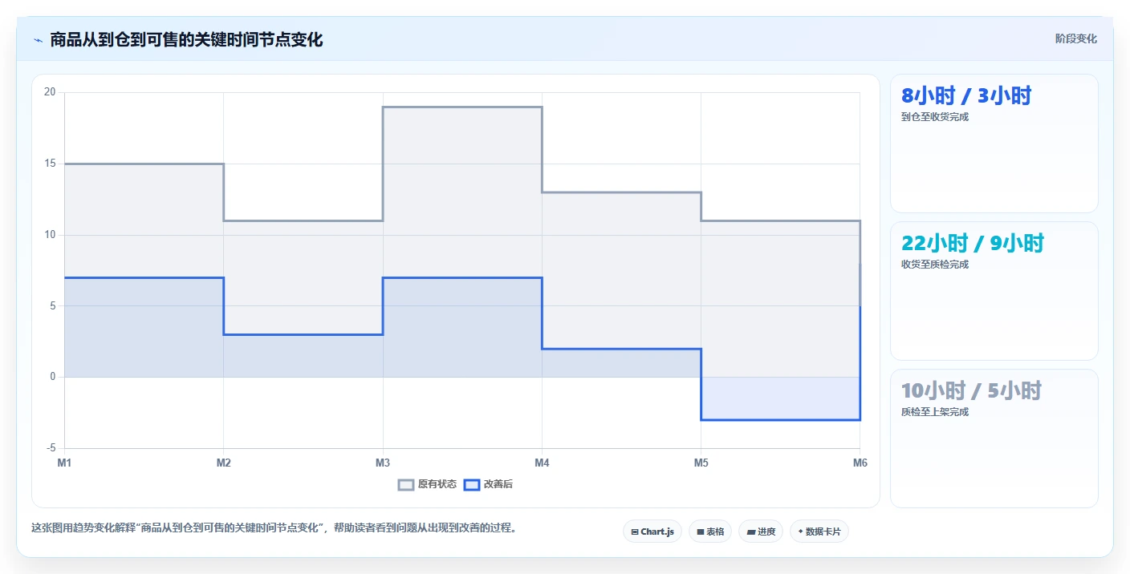
Task: Click the M5 x-axis label
Action: 701,463
